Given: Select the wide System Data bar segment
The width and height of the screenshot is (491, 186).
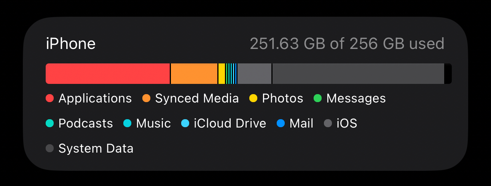Looking at the screenshot, I should [358, 74].
